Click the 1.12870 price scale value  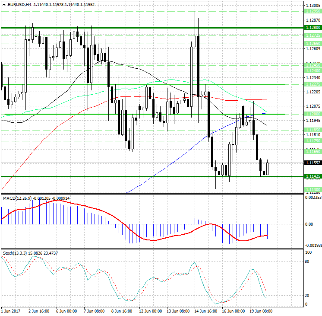(313, 20)
